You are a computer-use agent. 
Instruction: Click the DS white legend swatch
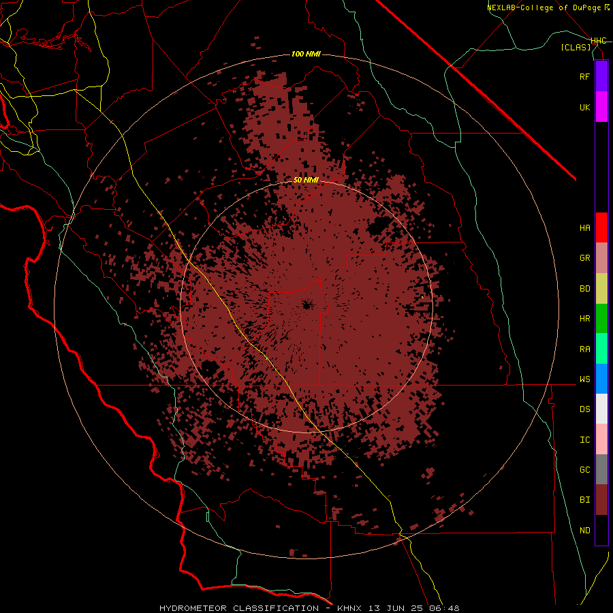point(601,409)
